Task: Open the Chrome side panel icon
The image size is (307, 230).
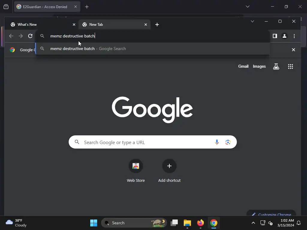Action: pos(275,36)
